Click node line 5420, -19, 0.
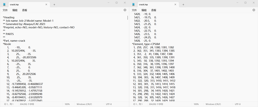Image resolution: width=258 pixels, height=107 pixels. pyautogui.click(x=143, y=14)
